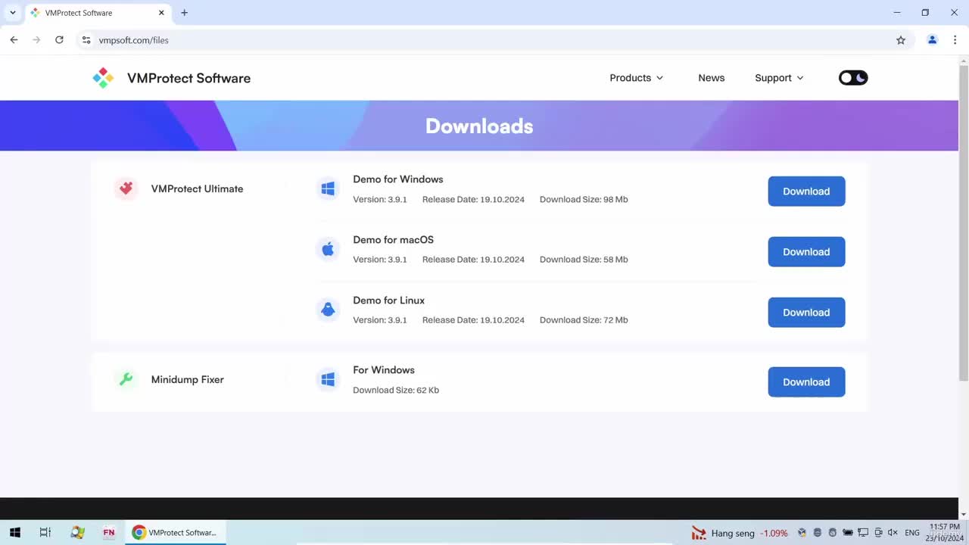Screen dimensions: 969x545
Task: Open the Windows Start menu
Action: tap(14, 533)
